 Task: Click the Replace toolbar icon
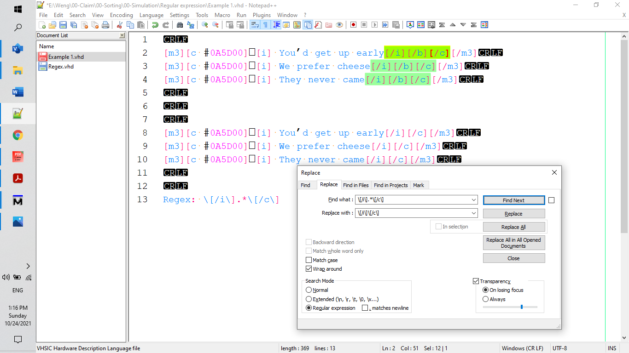tap(190, 25)
